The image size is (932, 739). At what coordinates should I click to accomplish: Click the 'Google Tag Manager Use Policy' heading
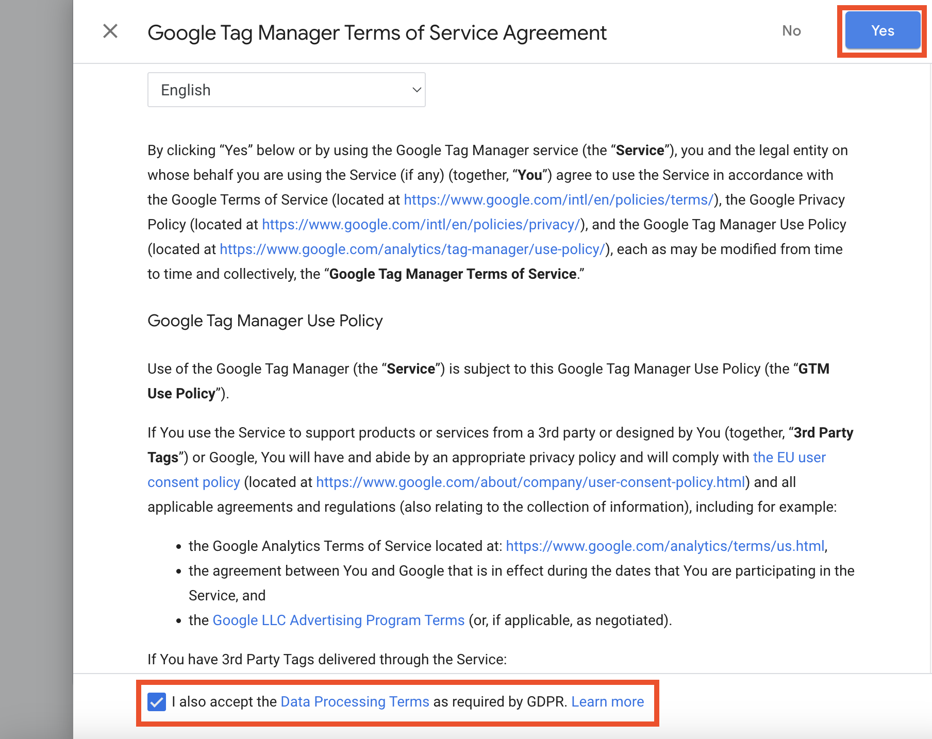click(x=265, y=321)
